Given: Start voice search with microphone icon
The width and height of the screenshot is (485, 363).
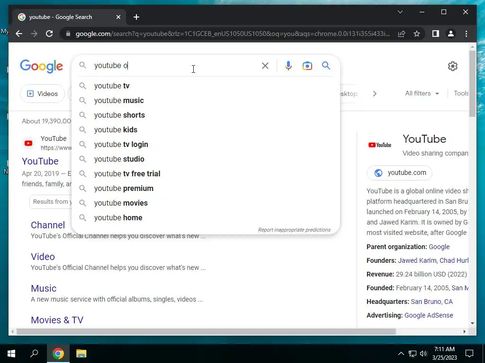Looking at the screenshot, I should (x=288, y=65).
